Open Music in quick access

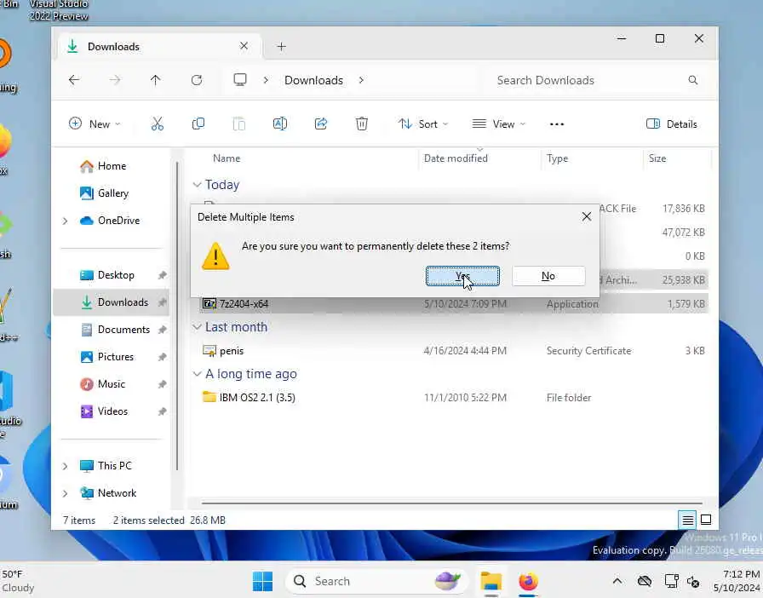[112, 384]
